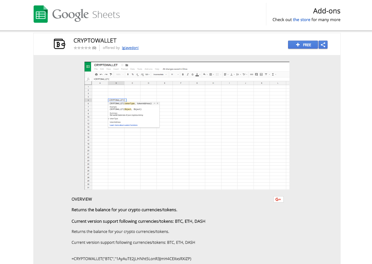
Task: Follow the 'the store' link
Action: (x=302, y=20)
